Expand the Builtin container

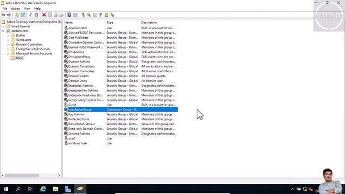[x=8, y=36]
